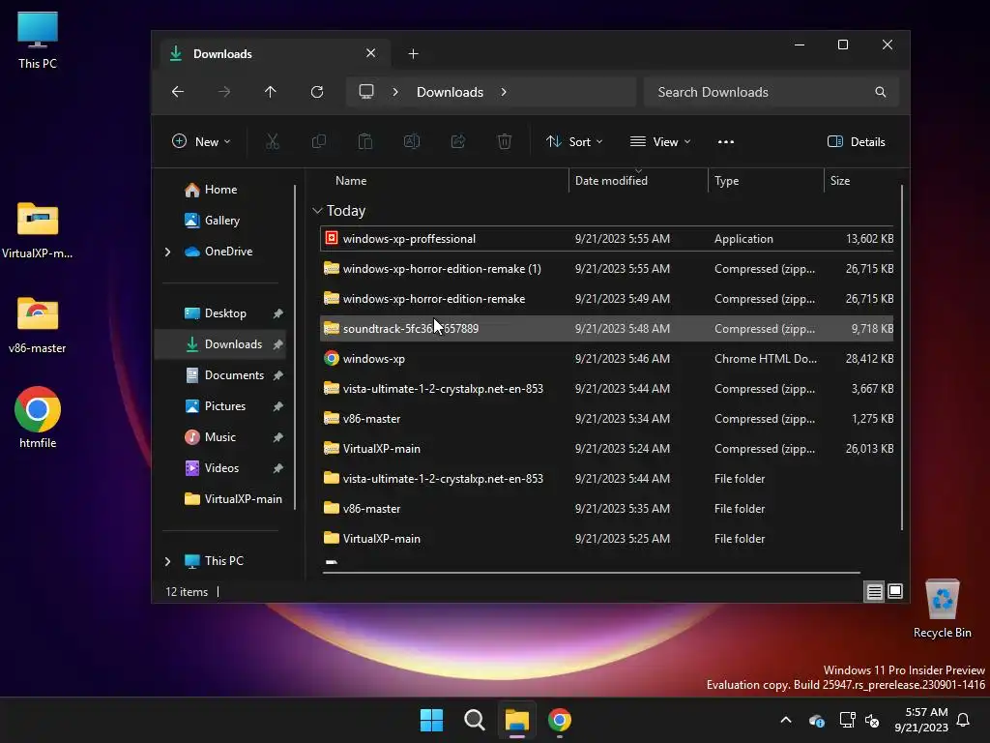Click the Rename icon in toolbar
The image size is (990, 743).
coord(412,141)
